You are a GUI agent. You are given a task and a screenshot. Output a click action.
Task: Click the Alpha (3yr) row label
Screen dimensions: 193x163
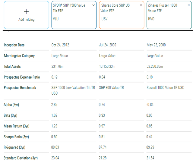coord(11,105)
